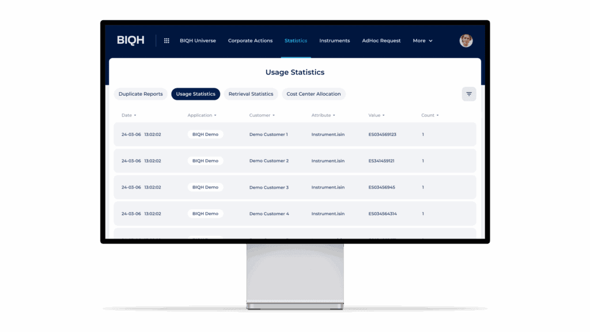Open the apps grid icon

pos(167,41)
